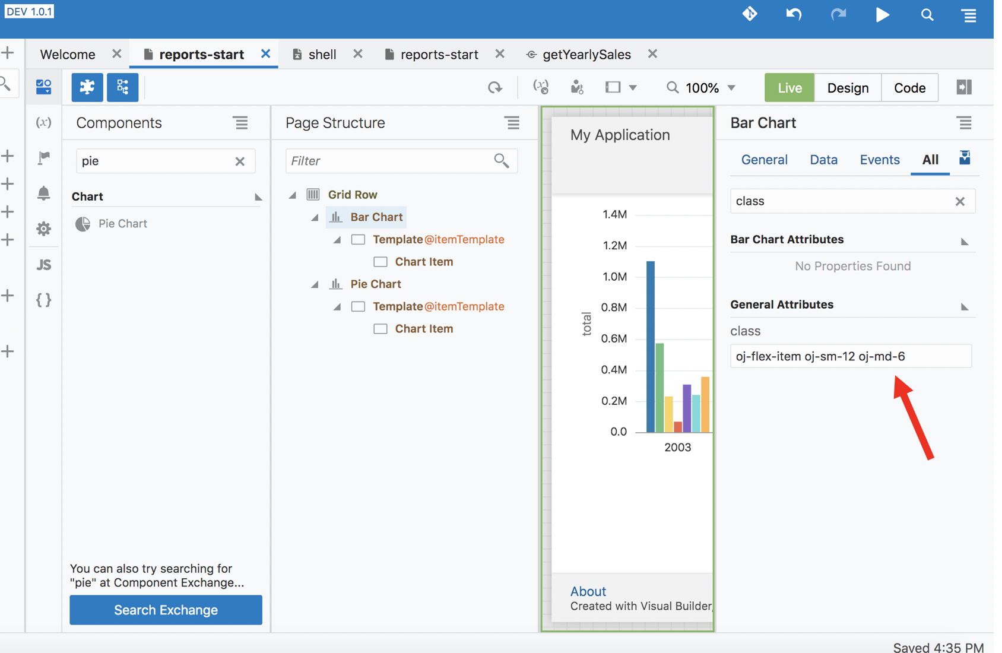
Task: Click the About link in preview
Action: (588, 591)
